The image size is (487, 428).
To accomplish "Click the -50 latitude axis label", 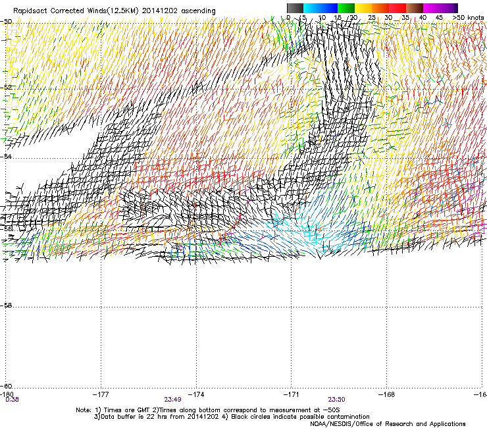I will (6, 22).
